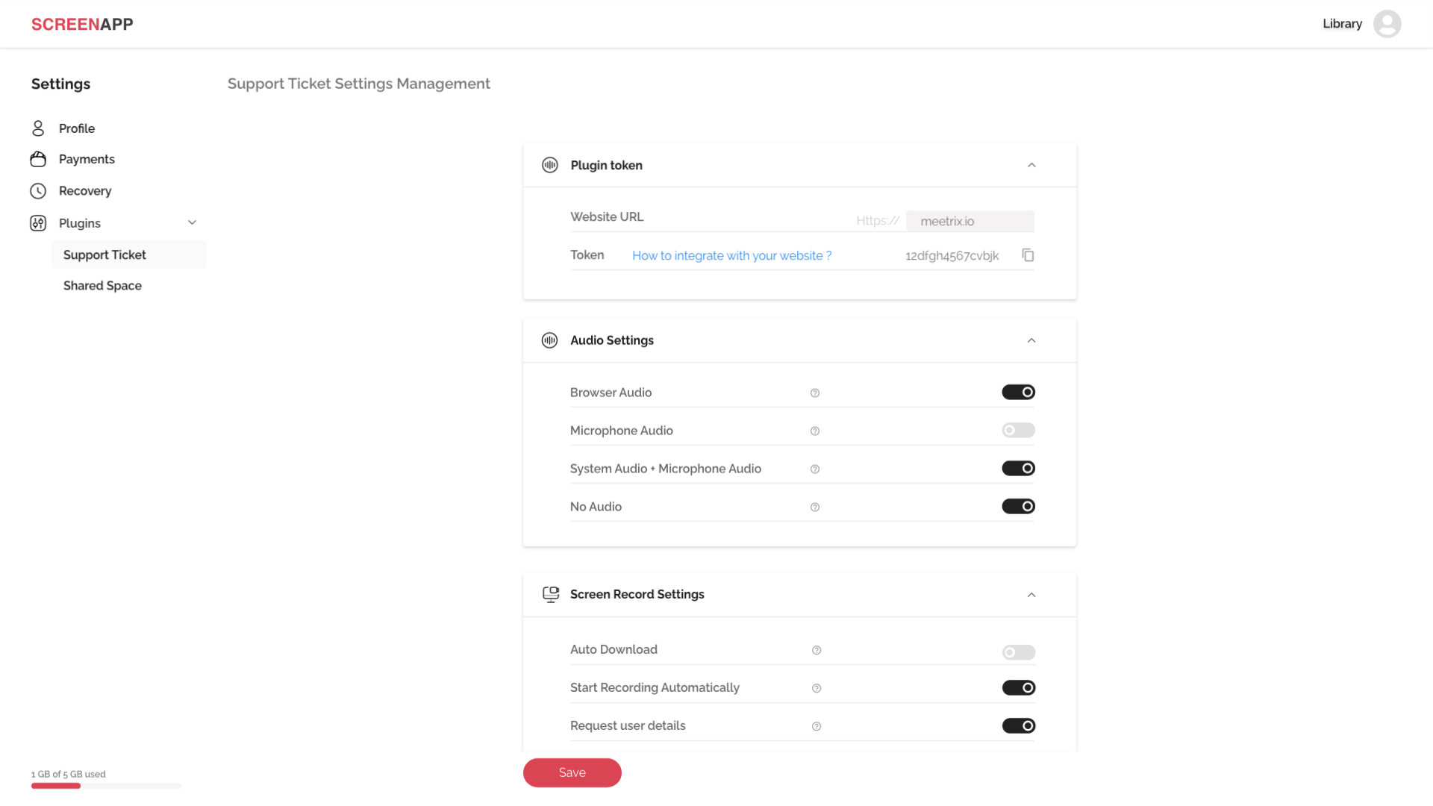Click the Recovery clock icon
Image resolution: width=1433 pixels, height=806 pixels.
coord(38,191)
